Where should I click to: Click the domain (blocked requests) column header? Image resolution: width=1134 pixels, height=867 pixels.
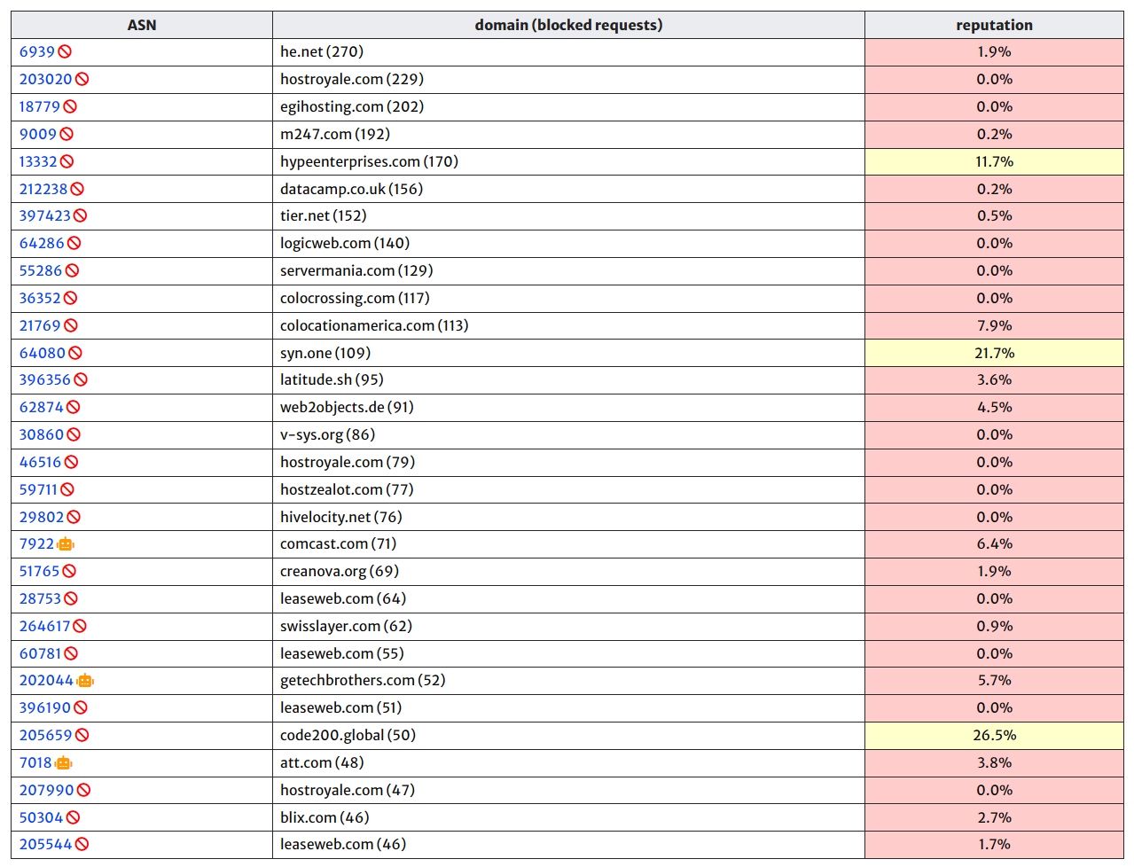568,25
